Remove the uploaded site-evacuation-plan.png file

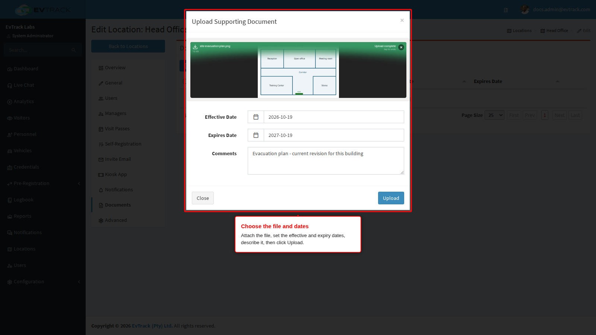(x=401, y=47)
